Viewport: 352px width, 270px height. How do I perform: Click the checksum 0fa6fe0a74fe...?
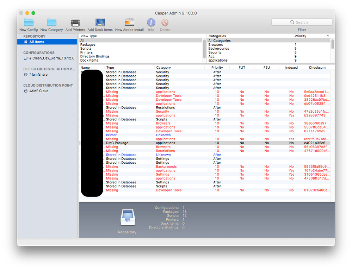coord(316,139)
